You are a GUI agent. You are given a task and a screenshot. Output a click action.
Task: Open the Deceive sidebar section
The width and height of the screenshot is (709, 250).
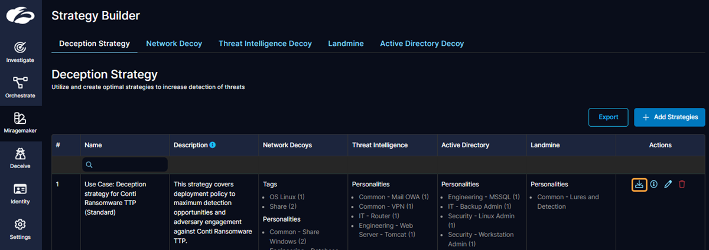[20, 157]
